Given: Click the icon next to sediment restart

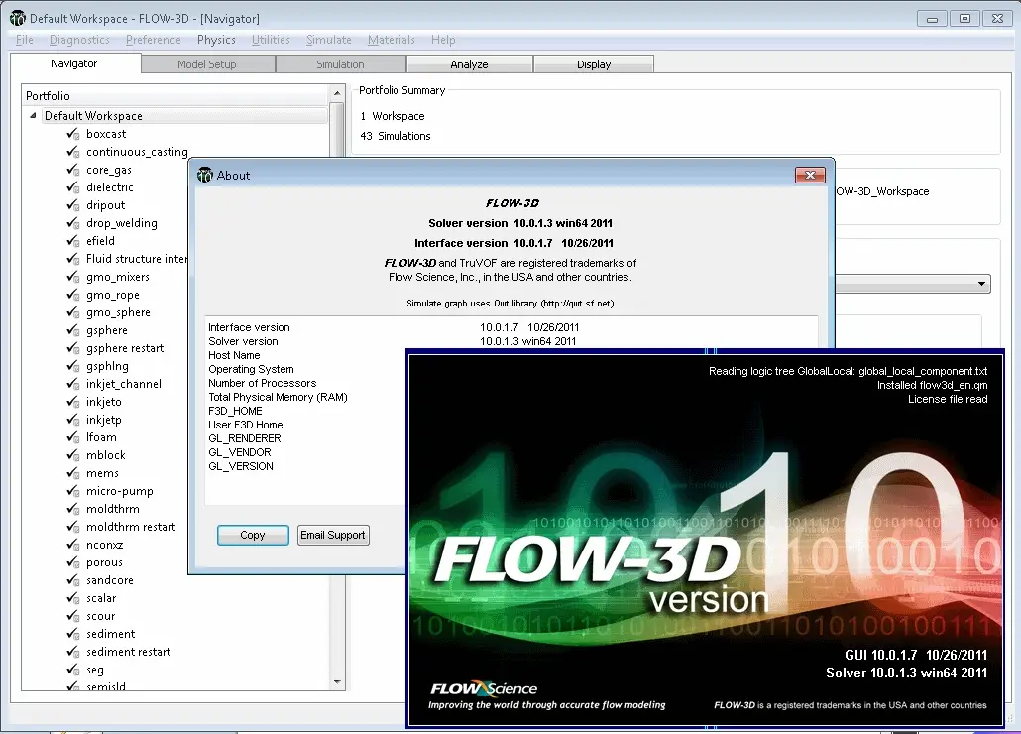Looking at the screenshot, I should (73, 652).
